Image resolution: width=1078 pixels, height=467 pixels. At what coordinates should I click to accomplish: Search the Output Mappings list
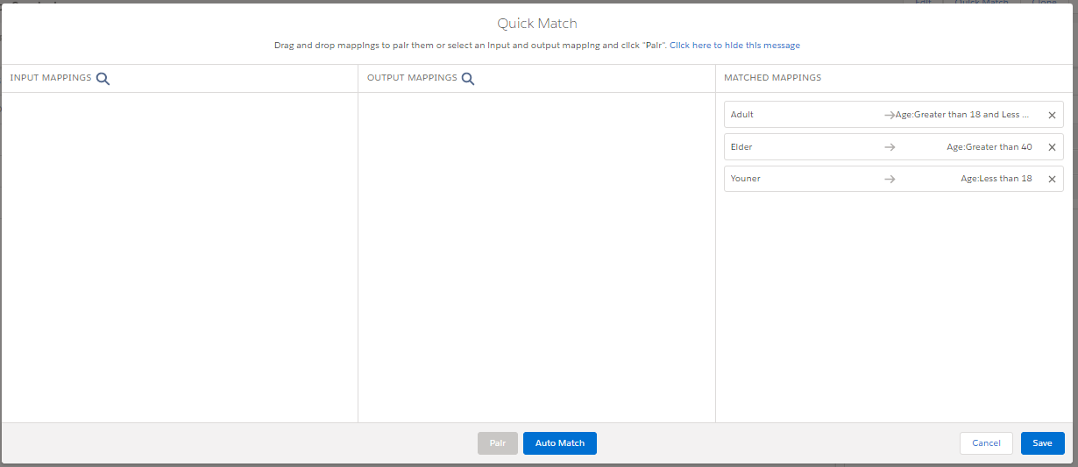[x=468, y=79]
